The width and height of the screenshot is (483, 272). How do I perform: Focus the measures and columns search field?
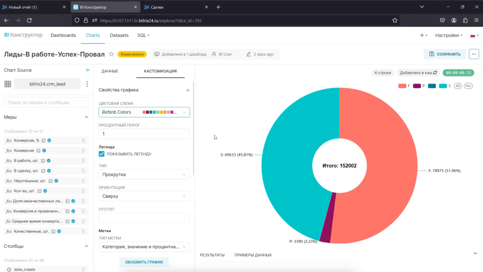(x=46, y=102)
